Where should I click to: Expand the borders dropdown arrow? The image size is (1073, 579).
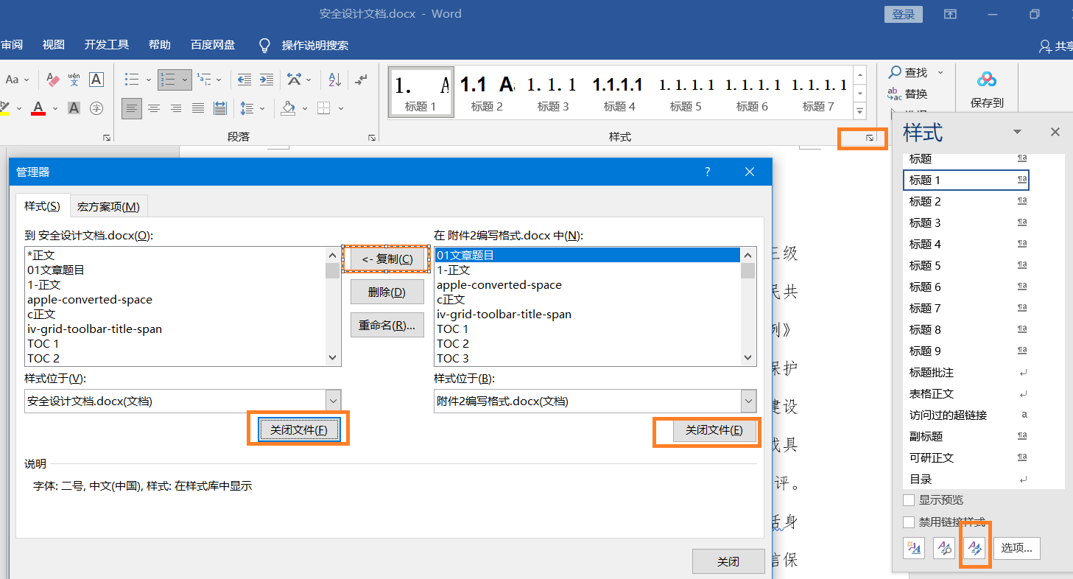(x=341, y=109)
